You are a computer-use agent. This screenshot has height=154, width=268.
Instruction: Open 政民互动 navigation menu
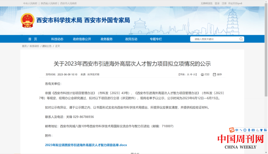(x=131, y=39)
